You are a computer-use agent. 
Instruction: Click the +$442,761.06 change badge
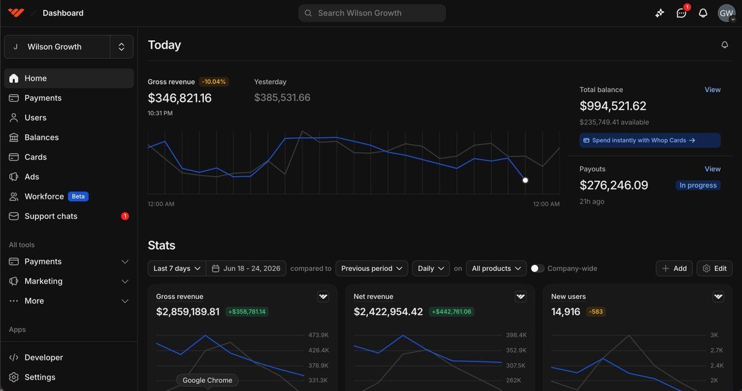coord(452,312)
